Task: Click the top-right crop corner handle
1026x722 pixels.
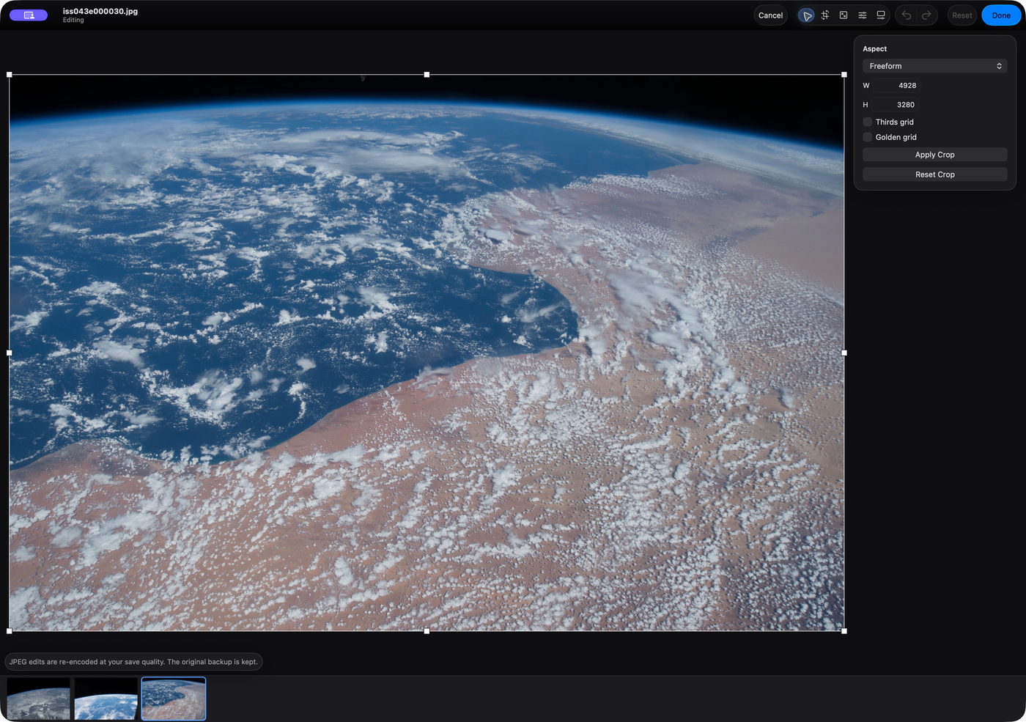Action: pyautogui.click(x=844, y=75)
